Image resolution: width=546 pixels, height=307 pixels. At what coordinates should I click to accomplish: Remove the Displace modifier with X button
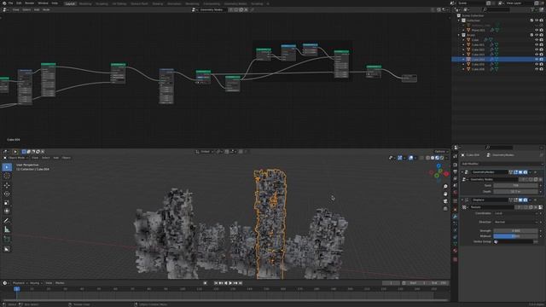(535, 200)
